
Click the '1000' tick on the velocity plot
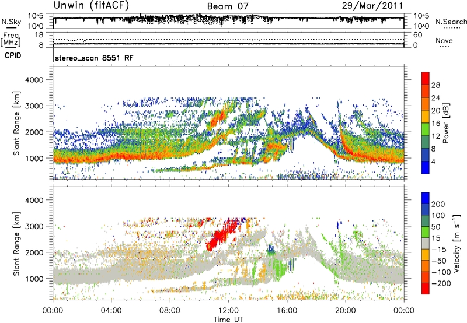point(34,279)
